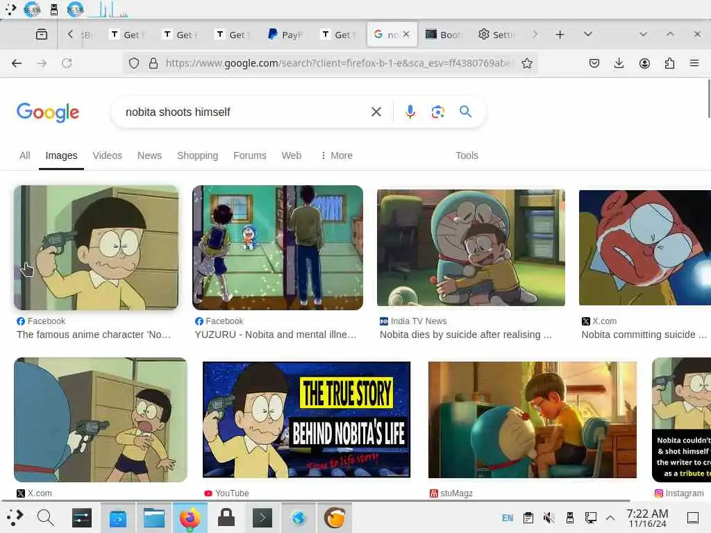Switch to the Settings browser tab
The height and width of the screenshot is (533, 711).
pos(496,35)
